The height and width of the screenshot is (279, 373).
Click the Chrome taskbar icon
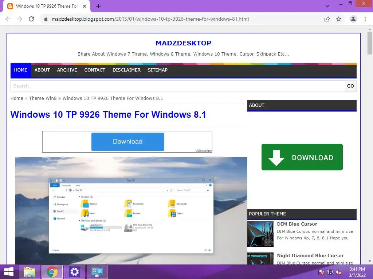pos(52,272)
